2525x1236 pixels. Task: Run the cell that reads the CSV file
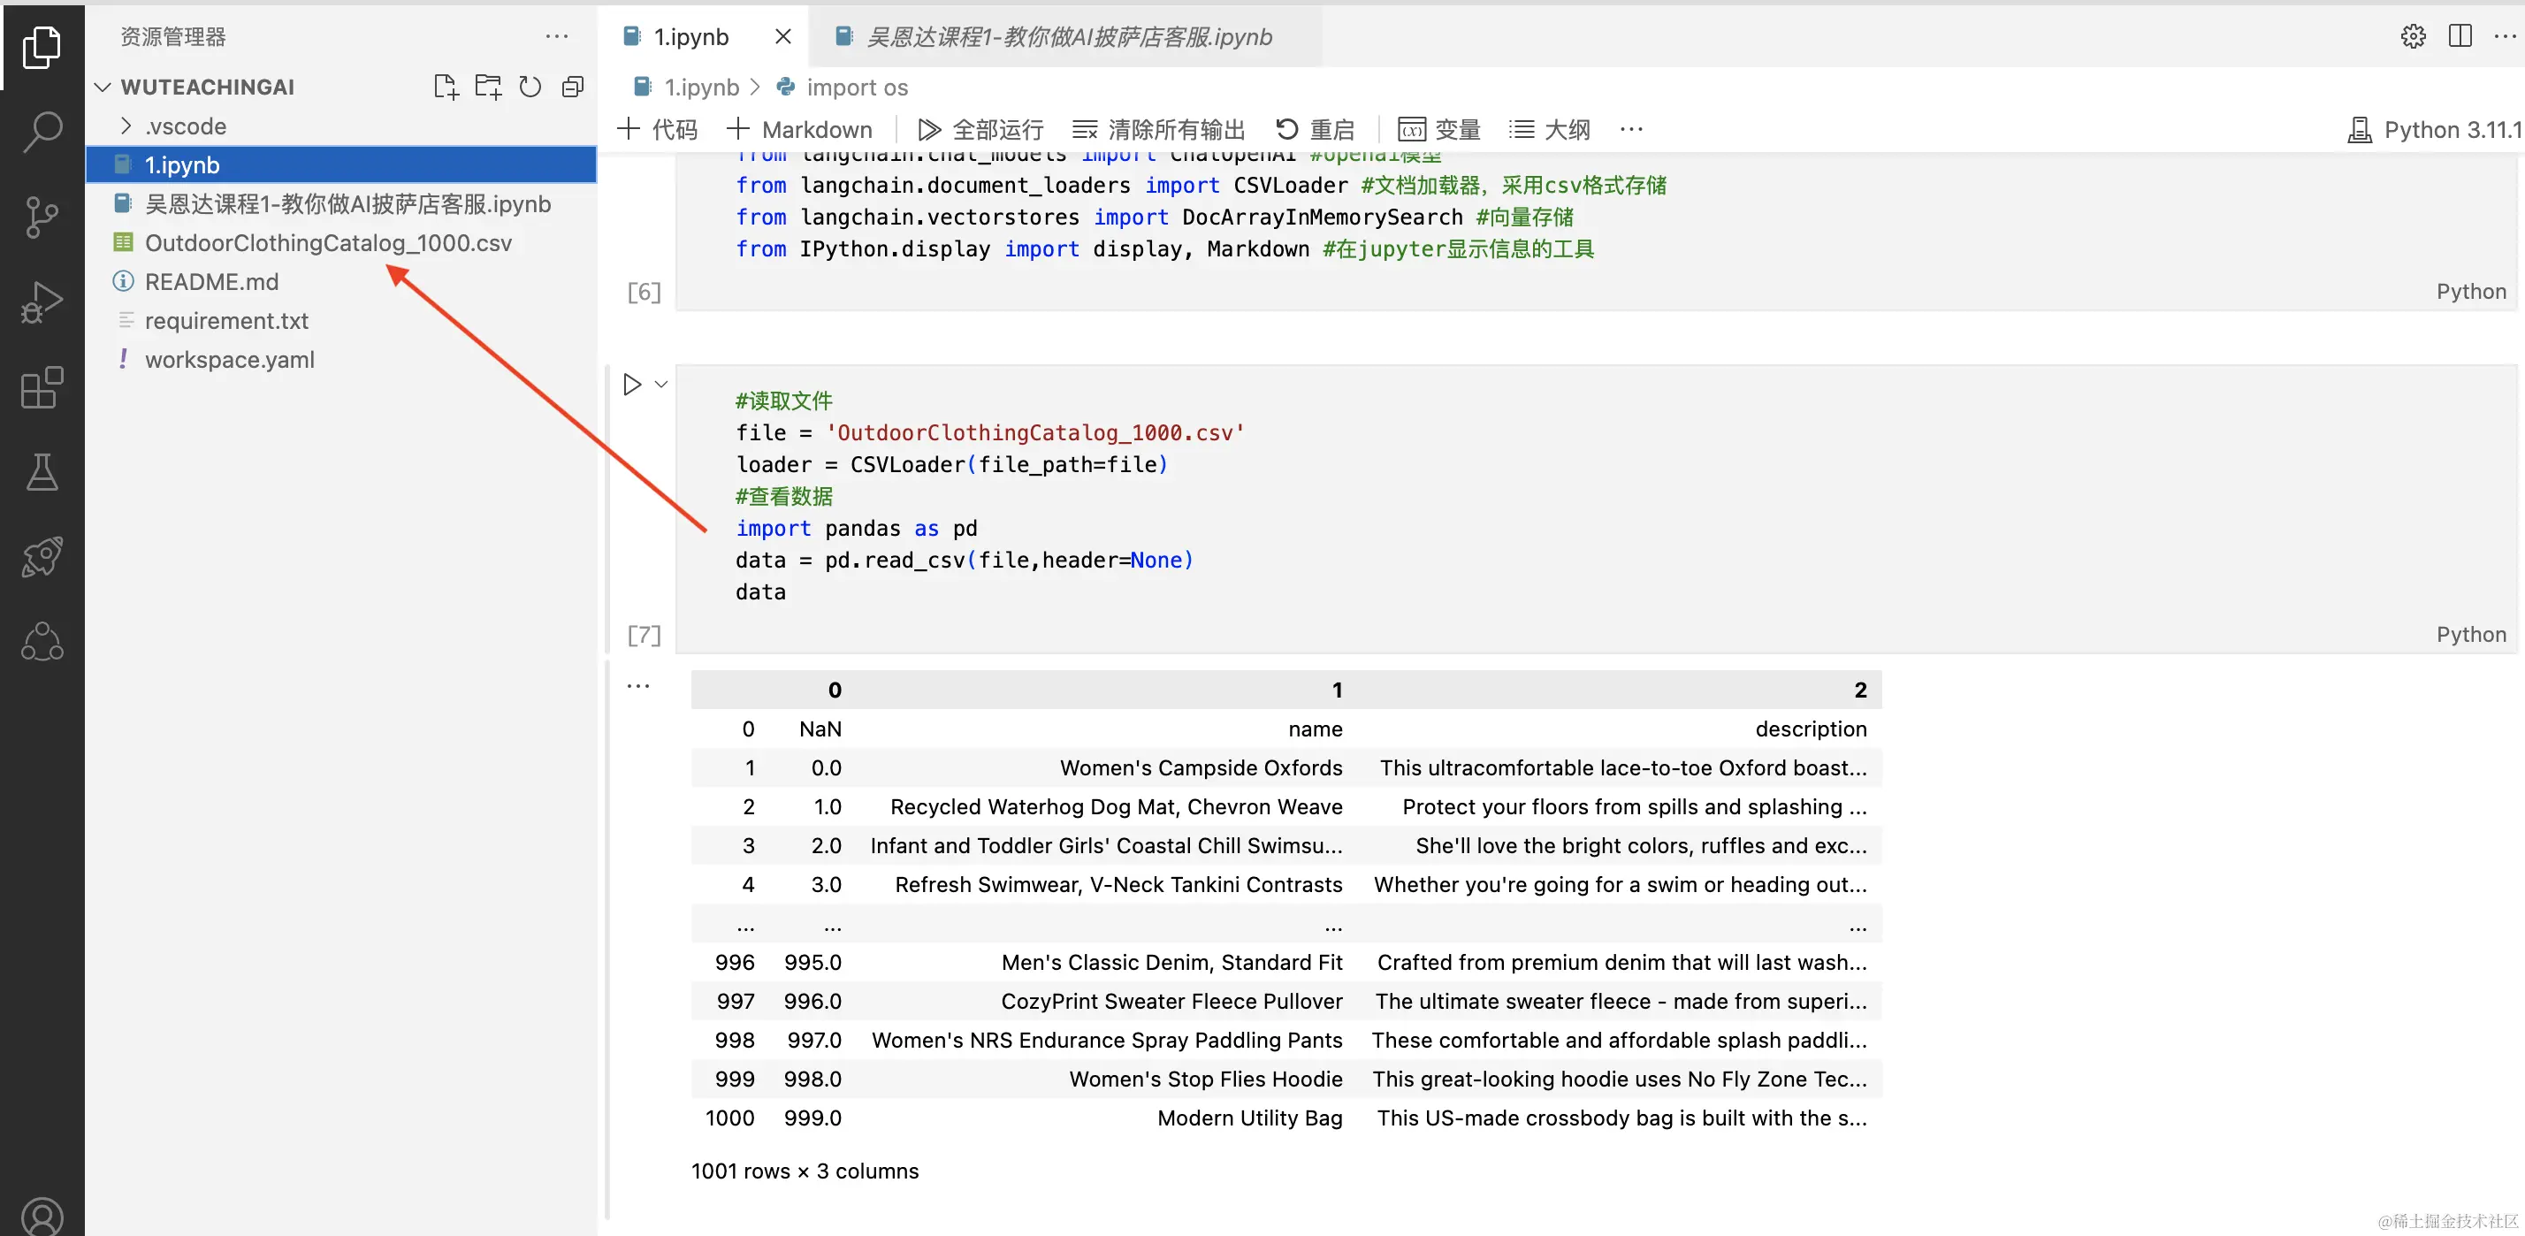click(632, 385)
